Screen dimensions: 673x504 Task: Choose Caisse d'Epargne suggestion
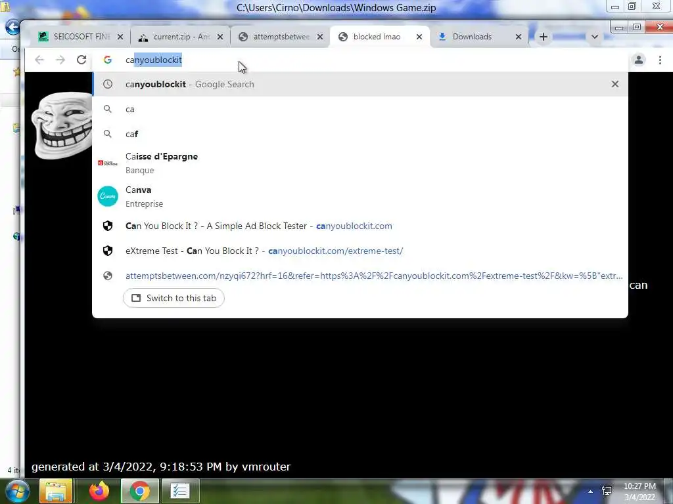(361, 163)
